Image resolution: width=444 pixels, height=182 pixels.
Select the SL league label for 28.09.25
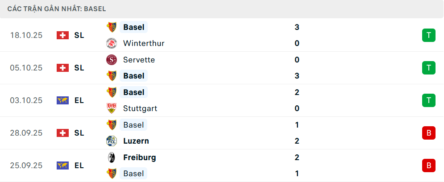pos(79,133)
